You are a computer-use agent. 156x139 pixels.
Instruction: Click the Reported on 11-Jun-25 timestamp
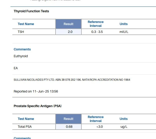click(36, 91)
